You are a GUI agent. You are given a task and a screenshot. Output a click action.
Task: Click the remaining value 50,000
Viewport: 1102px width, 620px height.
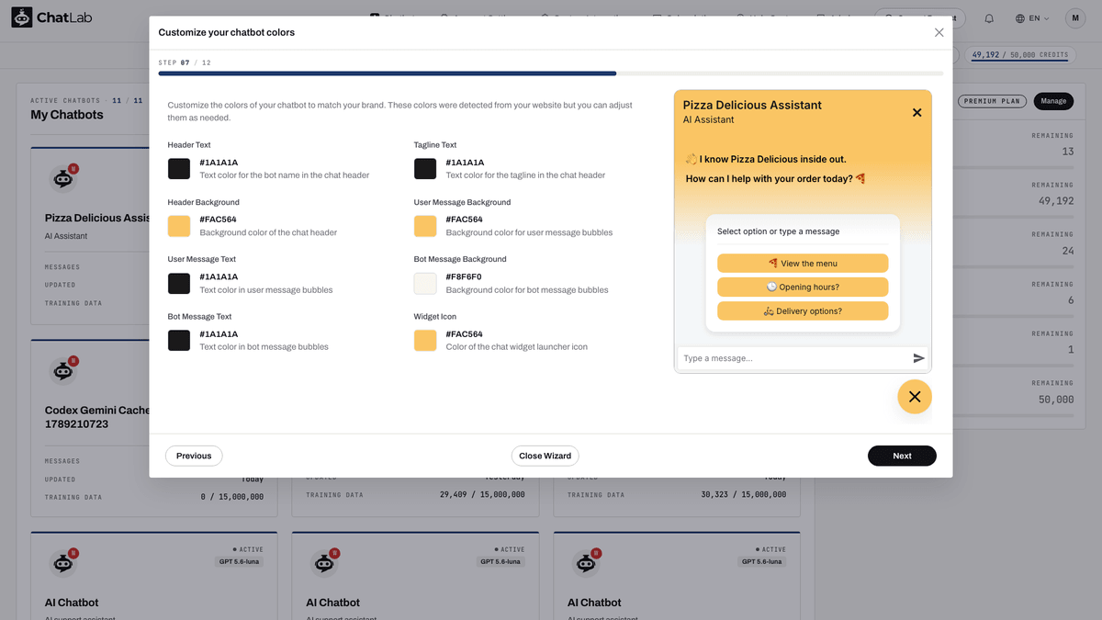[1056, 400]
